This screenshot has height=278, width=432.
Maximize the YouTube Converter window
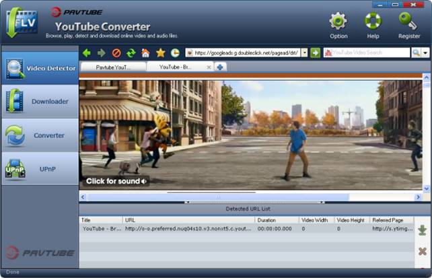(396, 5)
